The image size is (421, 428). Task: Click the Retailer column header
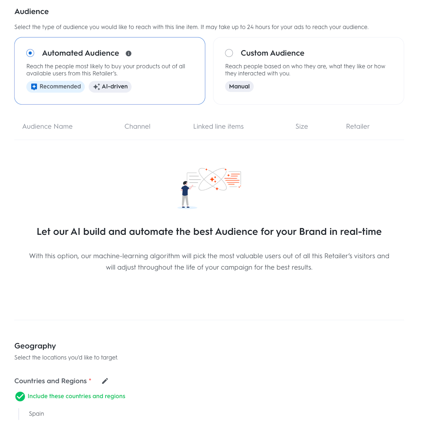[358, 127]
